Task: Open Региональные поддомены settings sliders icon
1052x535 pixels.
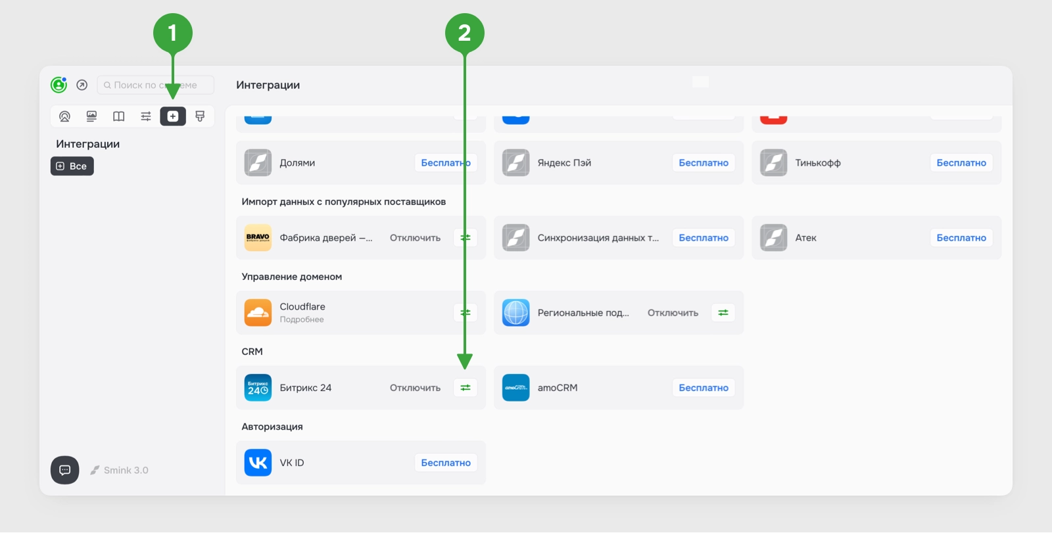Action: (x=723, y=313)
